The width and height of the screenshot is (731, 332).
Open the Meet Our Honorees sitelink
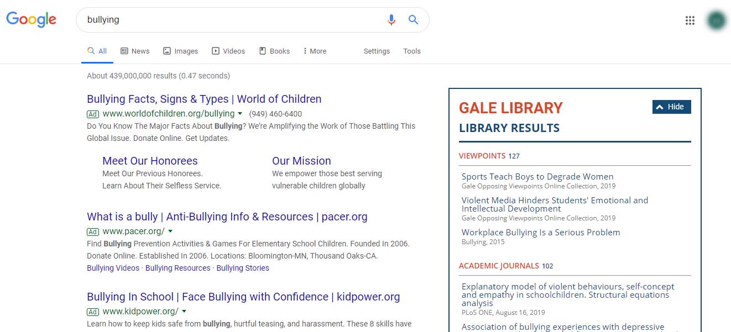[x=150, y=161]
